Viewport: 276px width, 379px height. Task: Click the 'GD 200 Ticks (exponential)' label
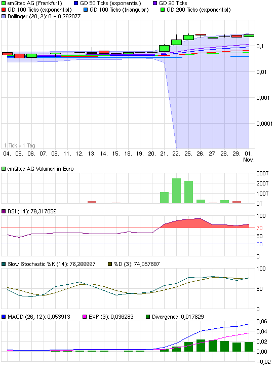coord(199,10)
